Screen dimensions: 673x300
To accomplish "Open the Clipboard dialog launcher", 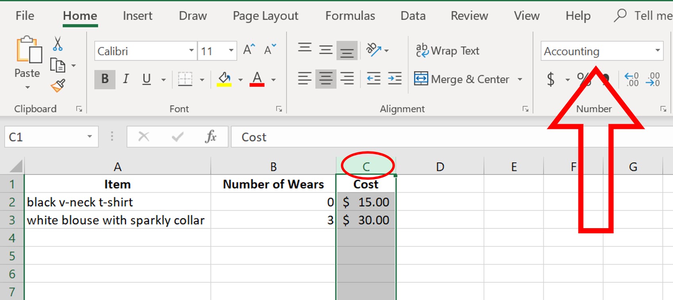I will tap(79, 109).
